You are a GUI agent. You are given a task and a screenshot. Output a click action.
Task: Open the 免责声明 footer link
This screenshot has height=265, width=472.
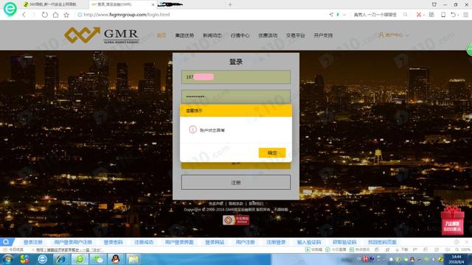pos(216,203)
